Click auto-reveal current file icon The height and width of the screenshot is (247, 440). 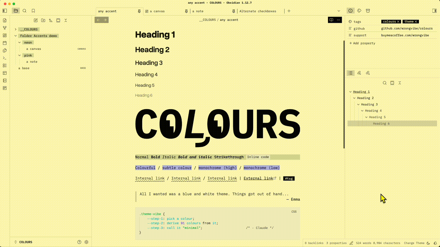click(58, 21)
